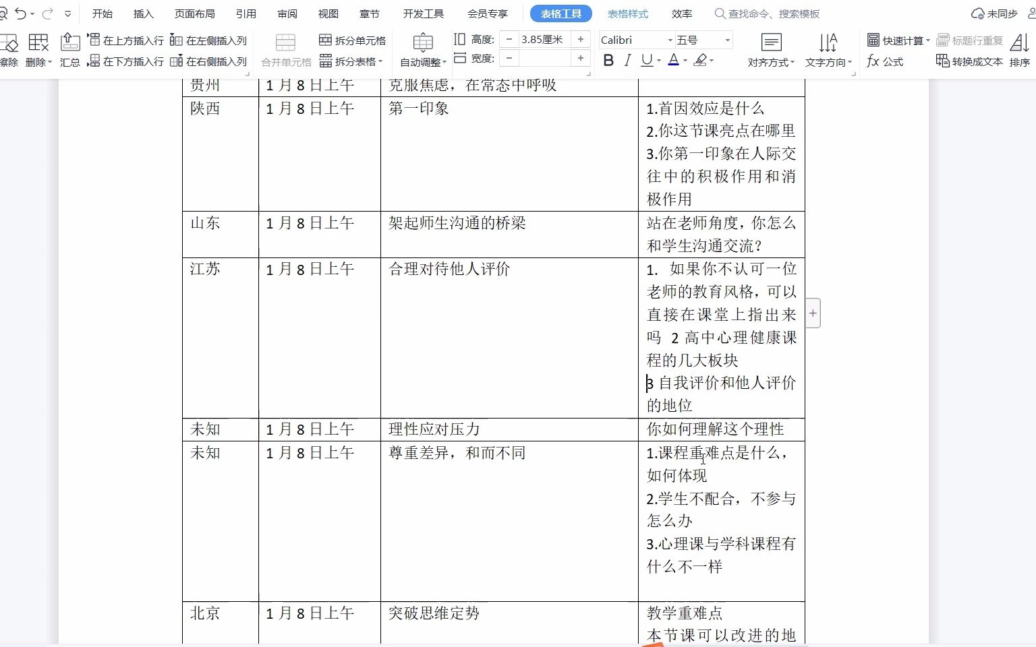
Task: Open the 效率 tab
Action: pyautogui.click(x=682, y=13)
